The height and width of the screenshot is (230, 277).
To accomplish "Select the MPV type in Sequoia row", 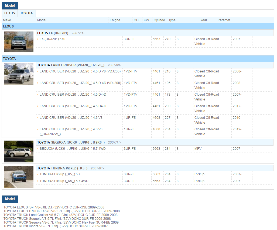I will [x=198, y=149].
